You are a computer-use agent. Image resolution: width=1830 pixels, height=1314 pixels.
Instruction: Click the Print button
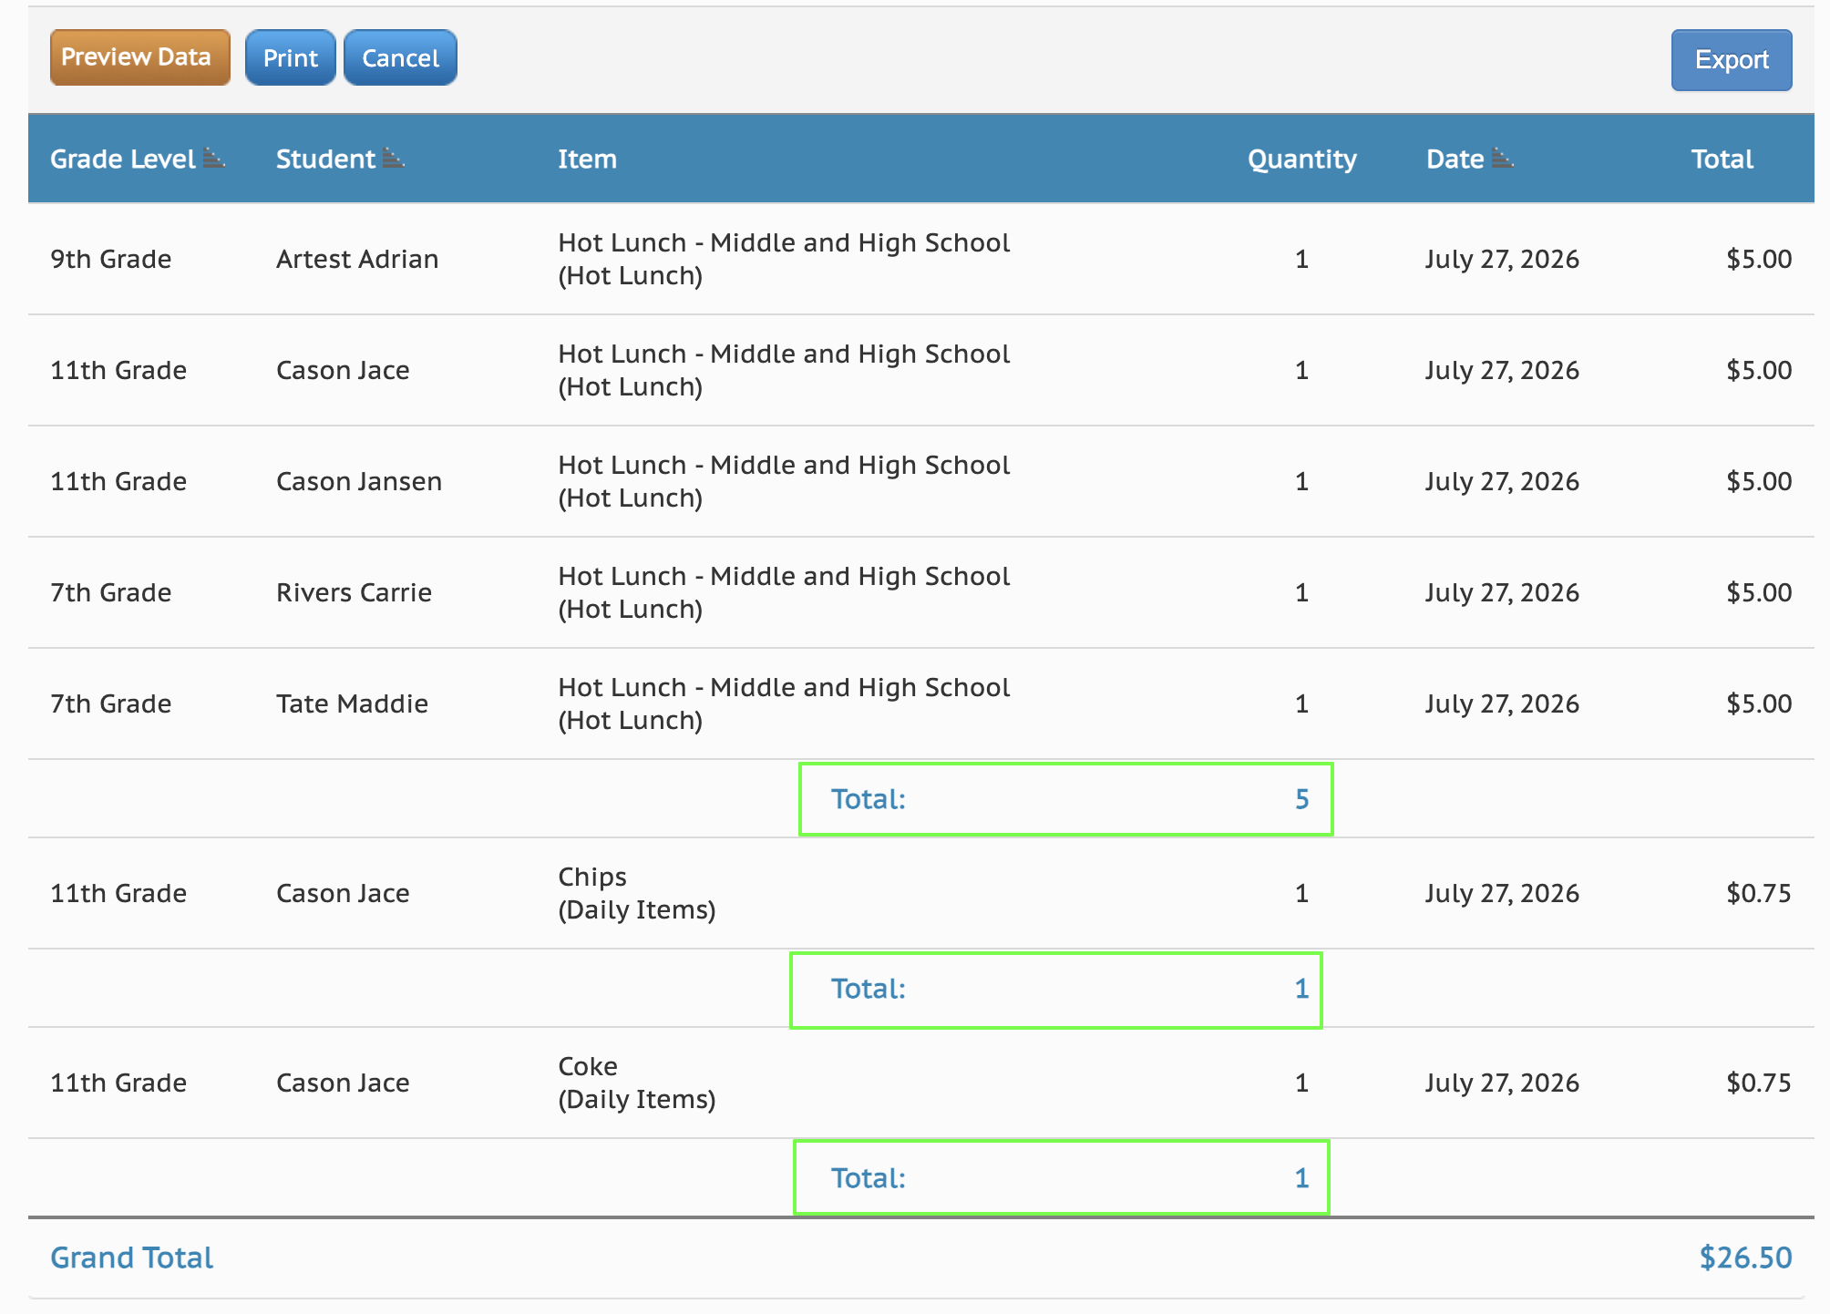pyautogui.click(x=290, y=57)
